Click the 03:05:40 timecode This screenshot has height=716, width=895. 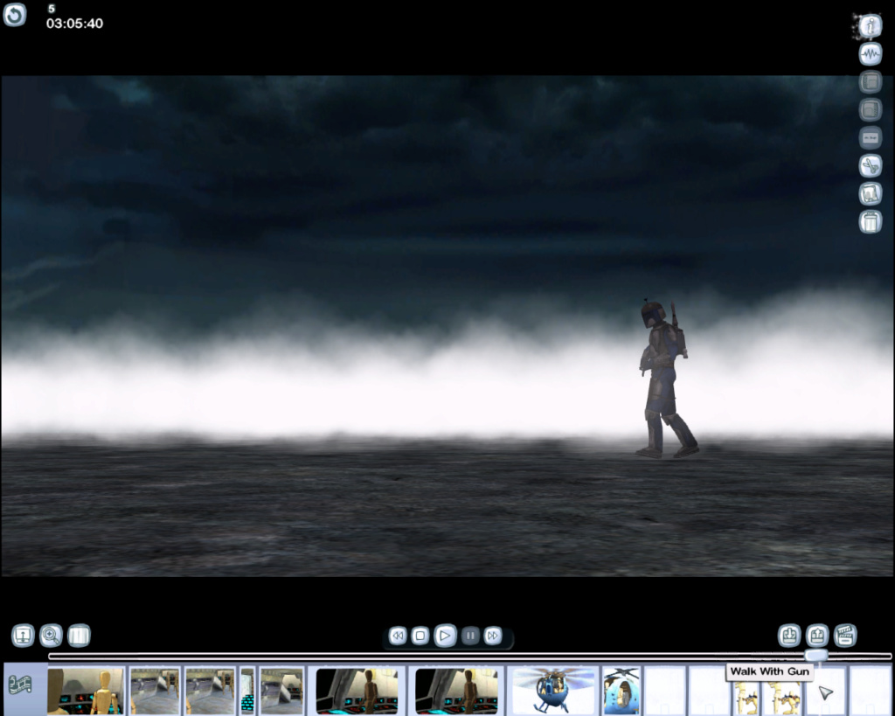click(75, 24)
